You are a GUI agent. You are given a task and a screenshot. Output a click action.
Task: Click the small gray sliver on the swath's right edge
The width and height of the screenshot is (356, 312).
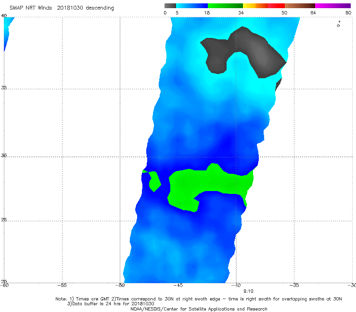pyautogui.click(x=279, y=84)
